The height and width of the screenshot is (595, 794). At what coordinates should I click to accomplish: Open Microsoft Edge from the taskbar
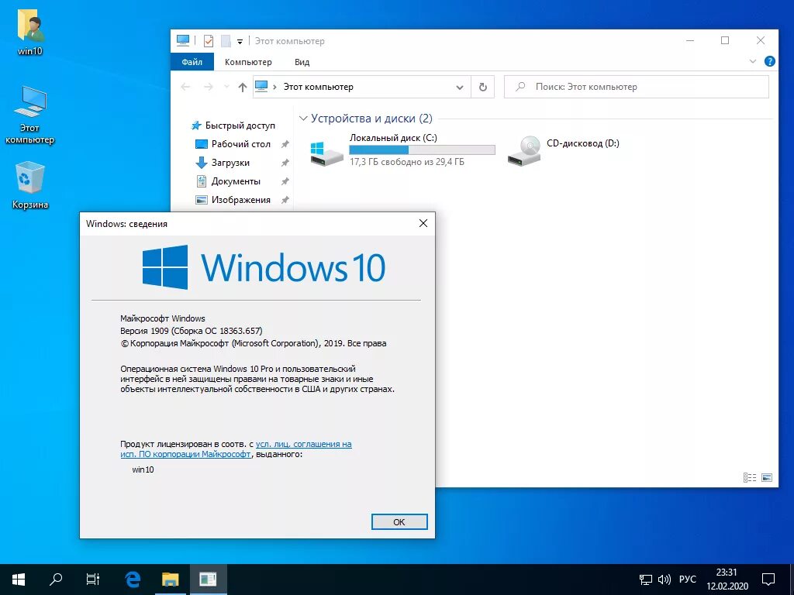pos(132,579)
